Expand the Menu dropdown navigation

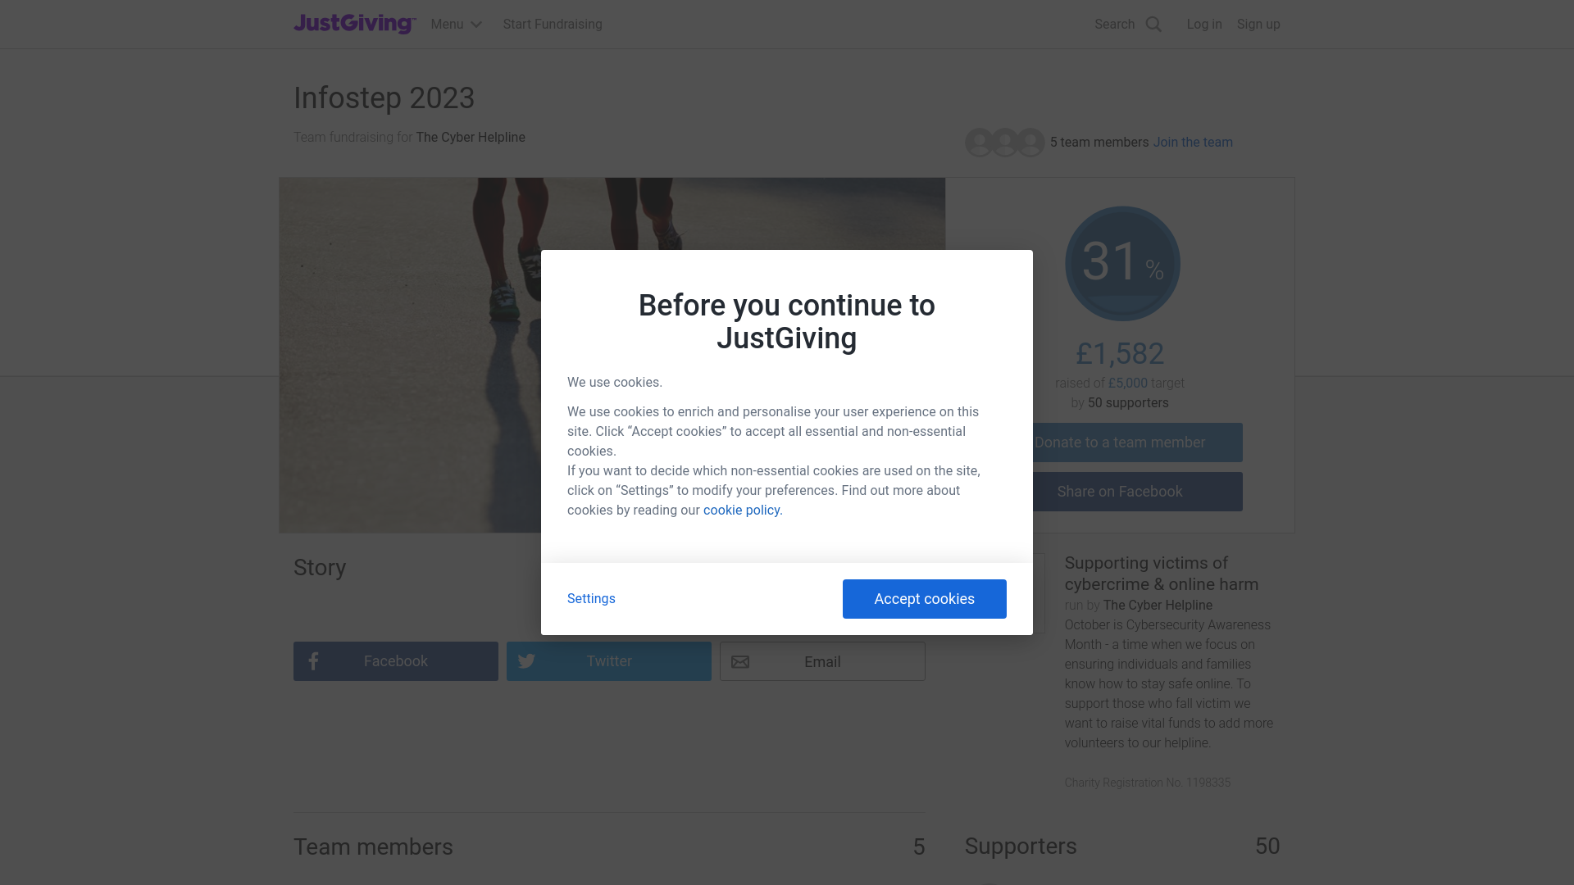tap(456, 24)
